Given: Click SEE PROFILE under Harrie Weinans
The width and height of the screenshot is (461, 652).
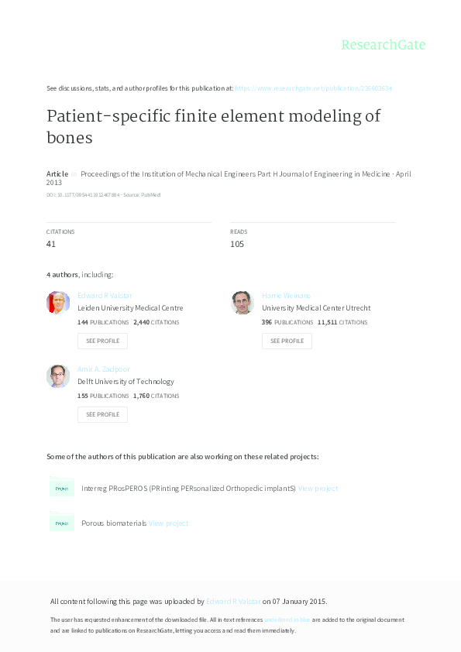Looking at the screenshot, I should [287, 341].
